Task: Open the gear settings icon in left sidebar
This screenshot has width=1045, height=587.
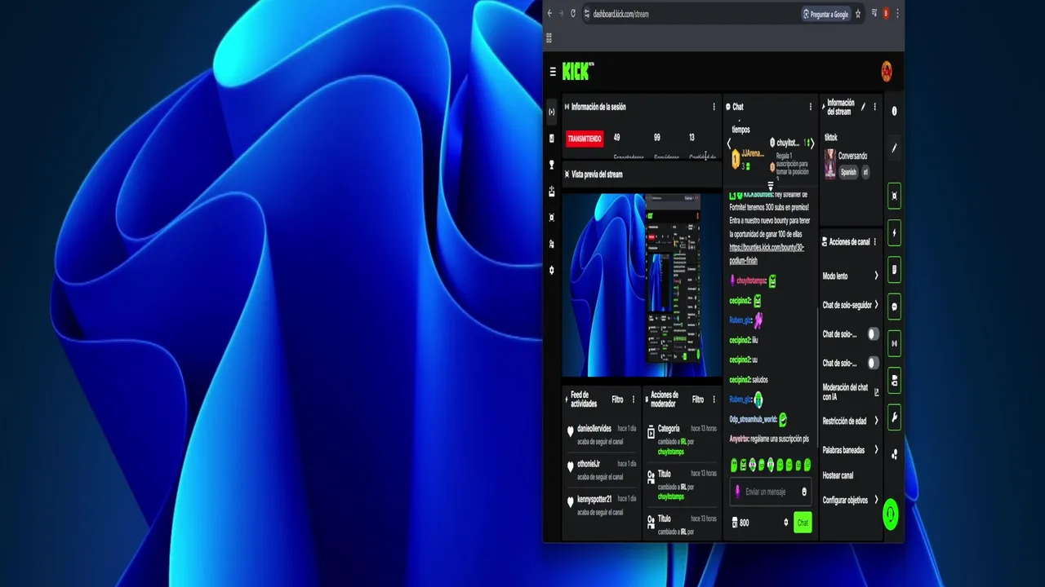Action: tap(552, 270)
